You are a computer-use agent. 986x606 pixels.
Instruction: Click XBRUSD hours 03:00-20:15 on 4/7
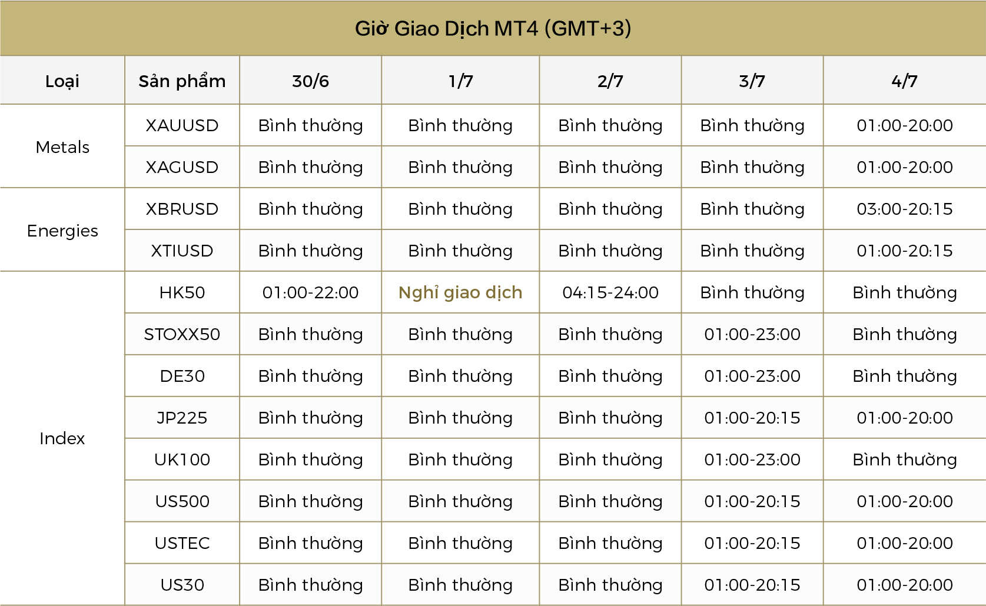pyautogui.click(x=904, y=209)
